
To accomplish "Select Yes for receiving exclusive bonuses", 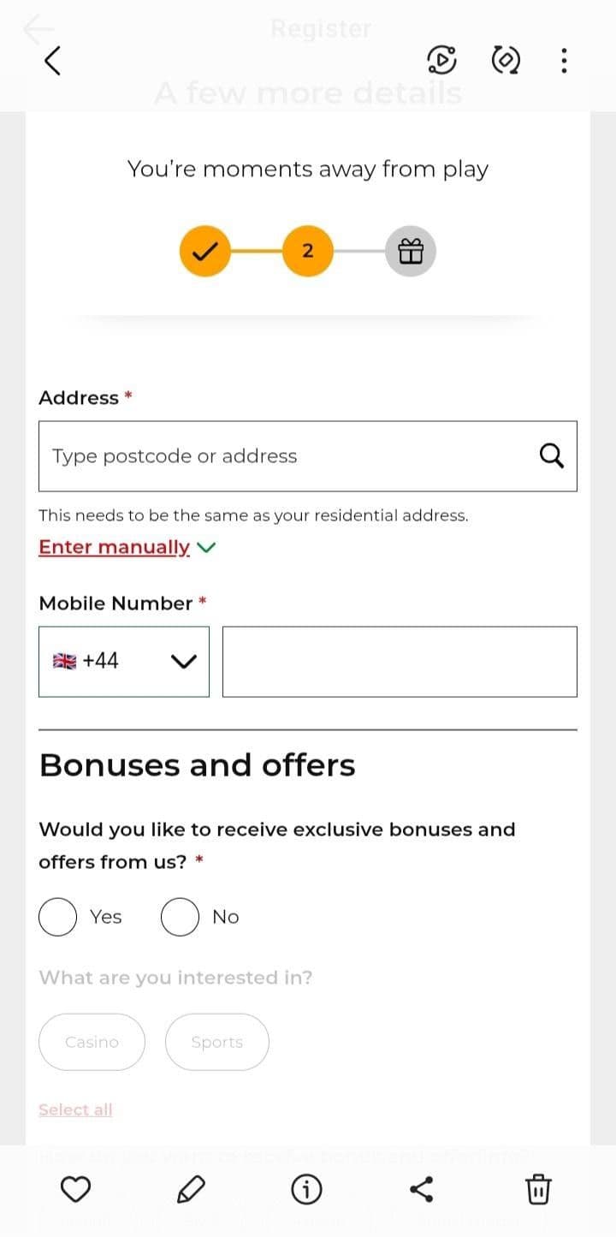I will [x=57, y=916].
